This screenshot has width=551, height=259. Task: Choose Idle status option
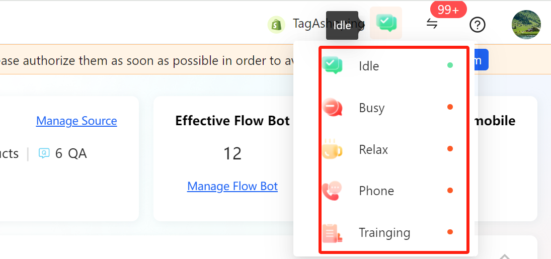[394, 66]
